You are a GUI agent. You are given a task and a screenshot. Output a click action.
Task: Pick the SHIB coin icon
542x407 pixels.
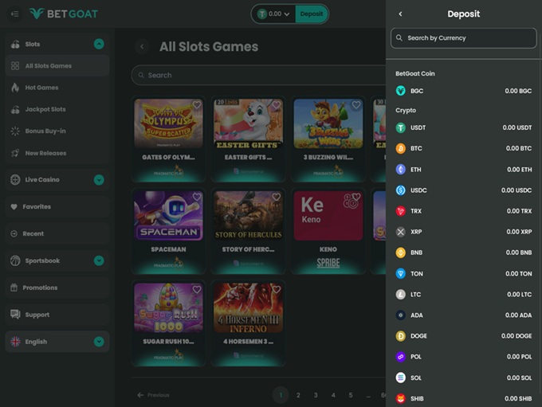click(x=401, y=398)
